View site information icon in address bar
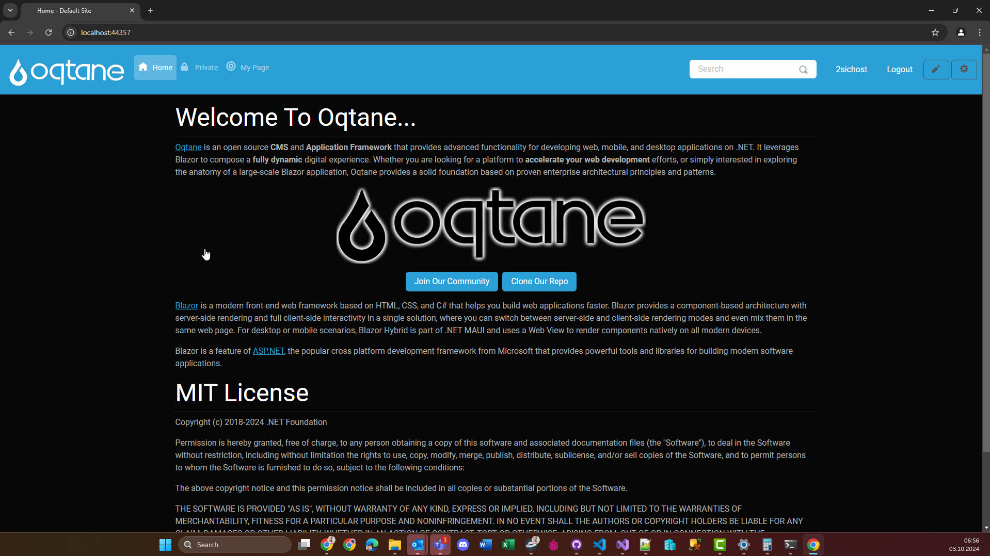Image resolution: width=990 pixels, height=556 pixels. (x=71, y=32)
